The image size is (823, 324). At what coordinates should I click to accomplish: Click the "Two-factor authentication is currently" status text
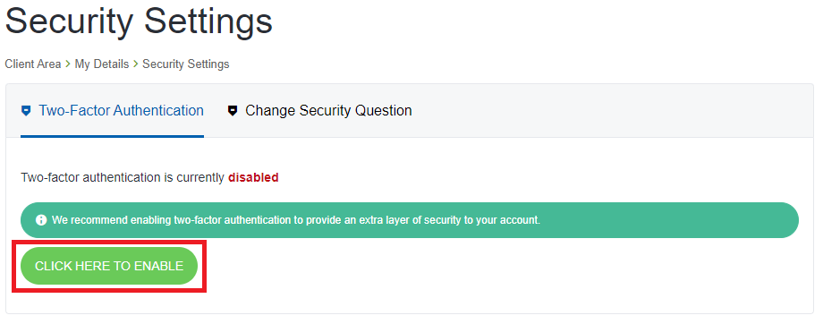[x=123, y=177]
